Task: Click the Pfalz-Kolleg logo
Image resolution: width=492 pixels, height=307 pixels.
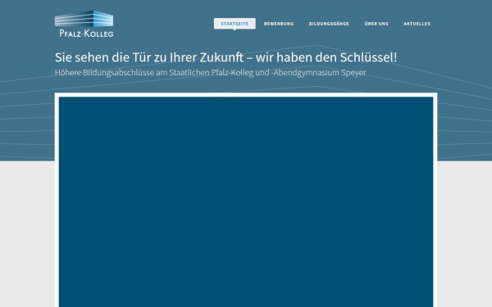Action: (84, 24)
